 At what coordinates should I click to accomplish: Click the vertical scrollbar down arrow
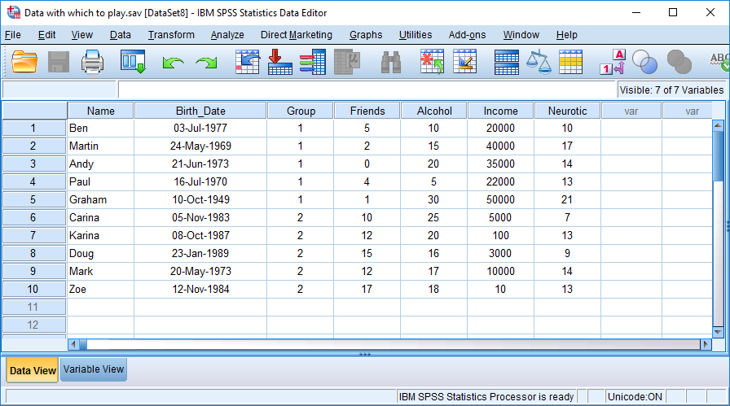(718, 331)
